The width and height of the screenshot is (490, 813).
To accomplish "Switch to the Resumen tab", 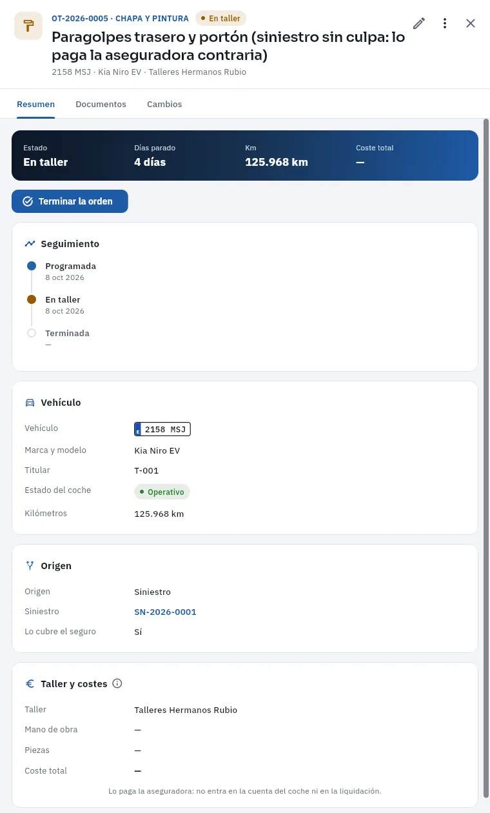I will coord(35,104).
